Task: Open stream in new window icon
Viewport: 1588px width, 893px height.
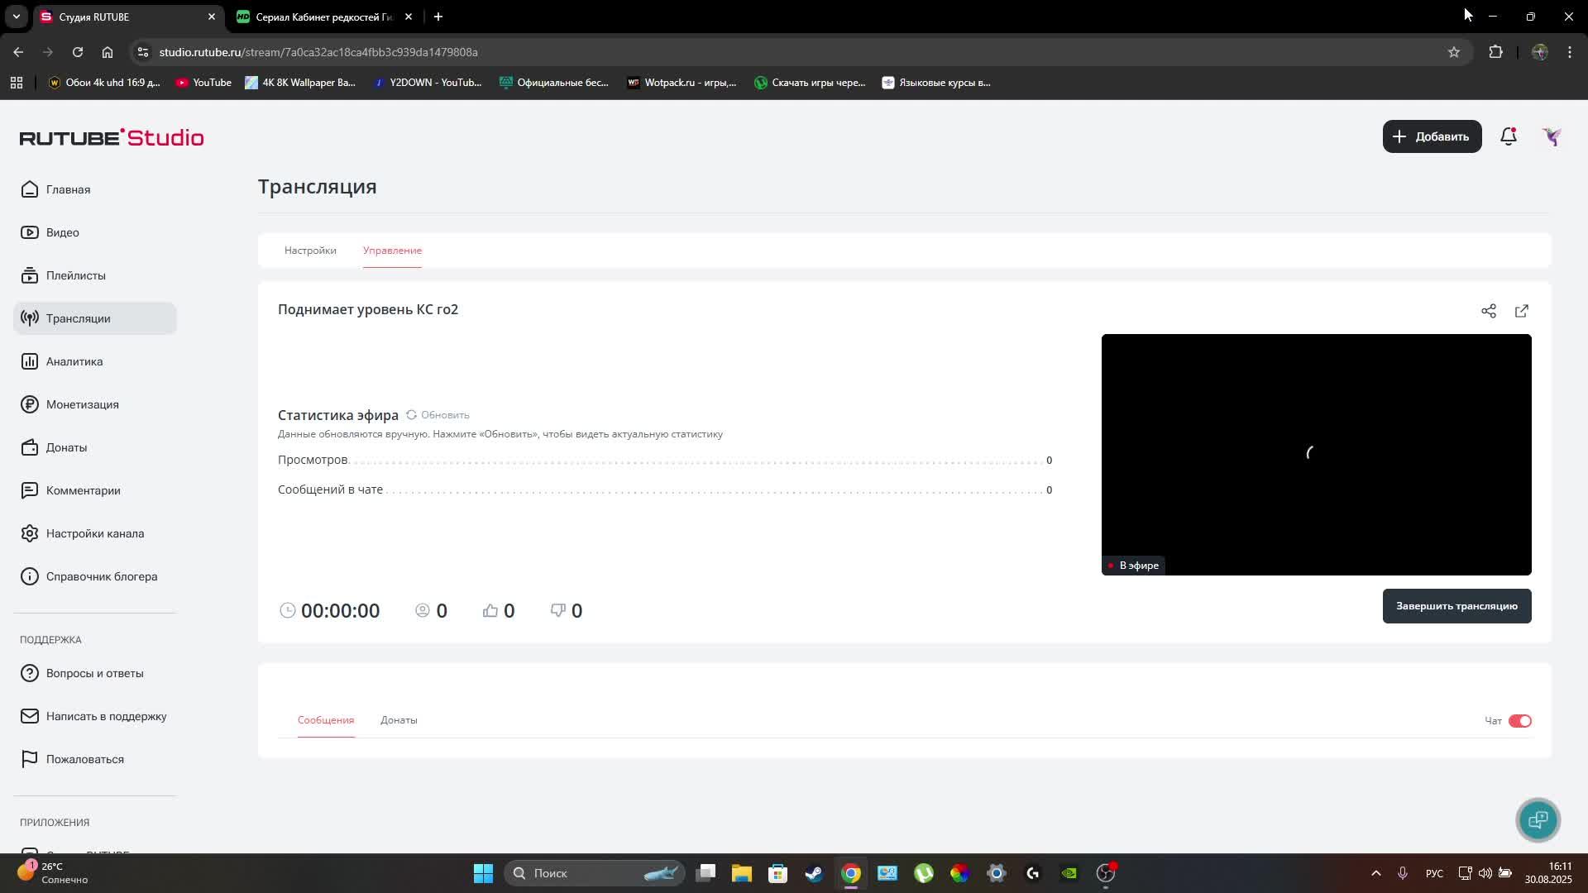Action: click(1522, 311)
